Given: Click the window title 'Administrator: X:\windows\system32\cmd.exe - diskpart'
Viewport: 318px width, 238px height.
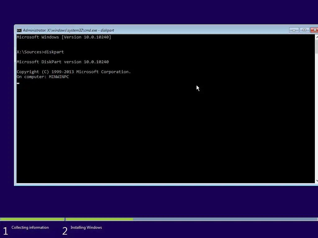Looking at the screenshot, I should [x=68, y=30].
